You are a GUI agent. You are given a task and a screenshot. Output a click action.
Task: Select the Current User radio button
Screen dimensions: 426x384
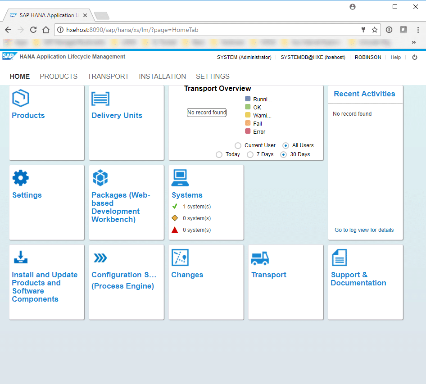click(238, 145)
